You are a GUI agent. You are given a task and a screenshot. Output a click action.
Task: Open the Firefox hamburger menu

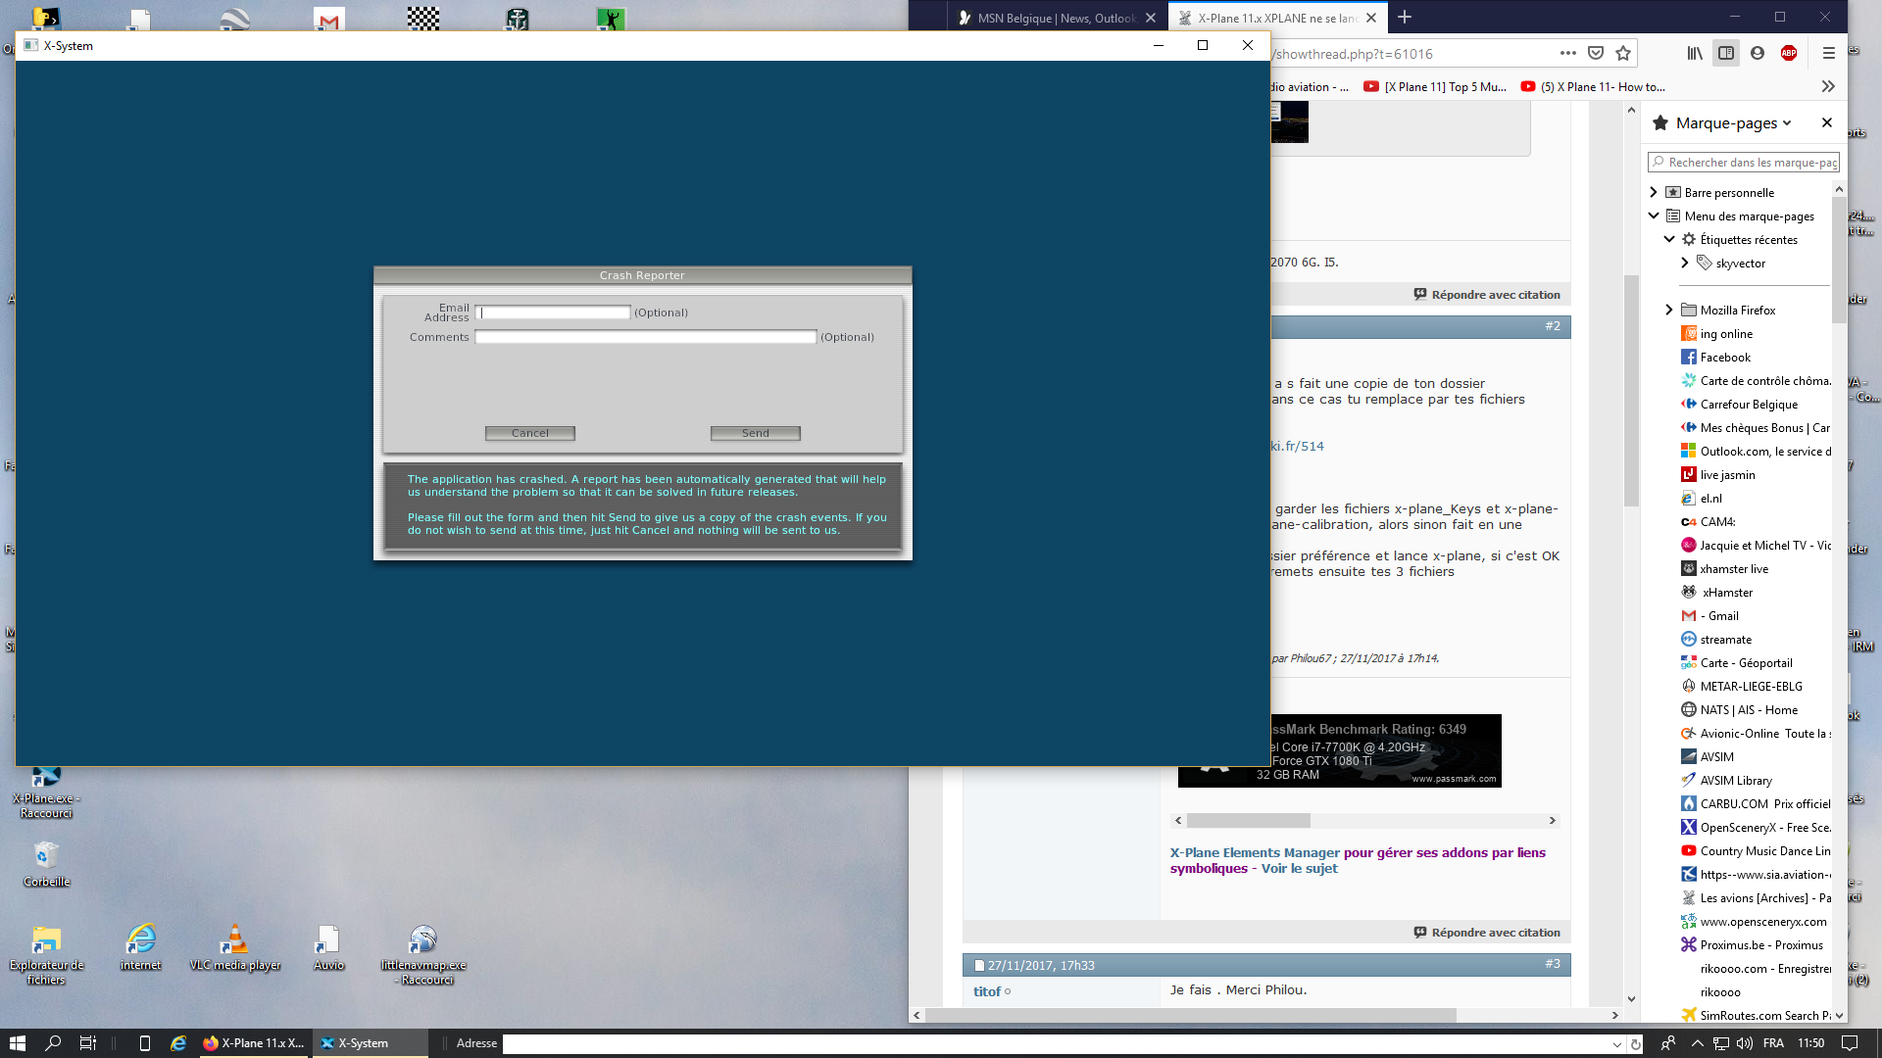pyautogui.click(x=1828, y=53)
